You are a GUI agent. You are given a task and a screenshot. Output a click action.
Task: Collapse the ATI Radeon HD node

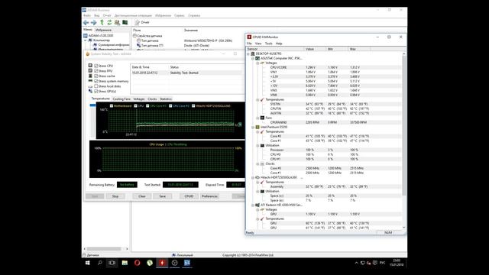tap(253, 205)
